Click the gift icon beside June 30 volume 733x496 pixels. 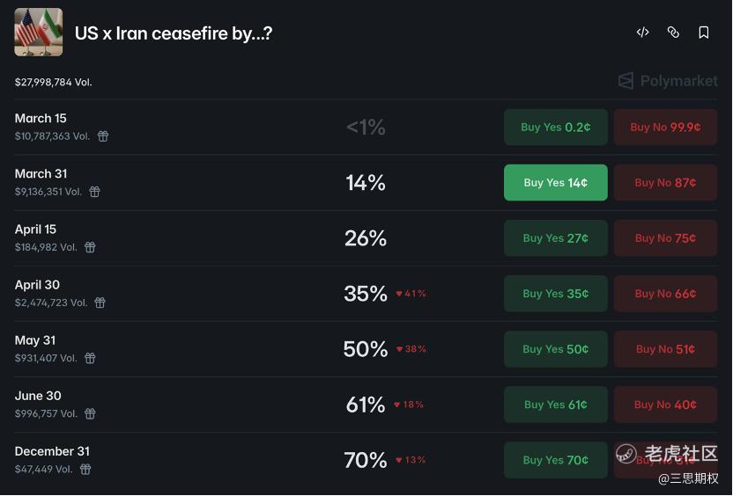tap(91, 413)
